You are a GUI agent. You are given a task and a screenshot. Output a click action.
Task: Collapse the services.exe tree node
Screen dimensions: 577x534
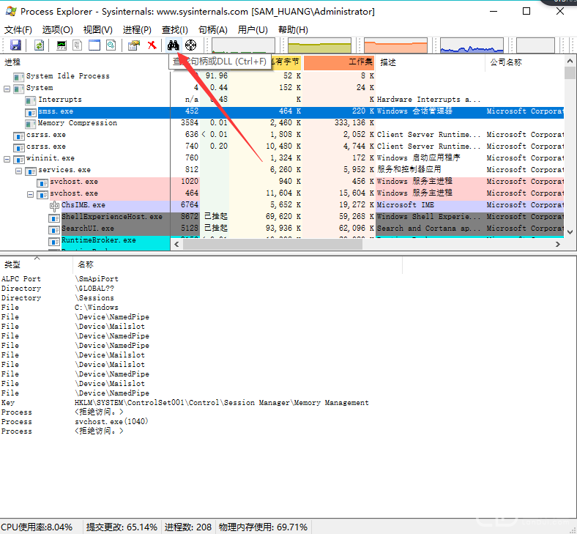click(x=18, y=171)
